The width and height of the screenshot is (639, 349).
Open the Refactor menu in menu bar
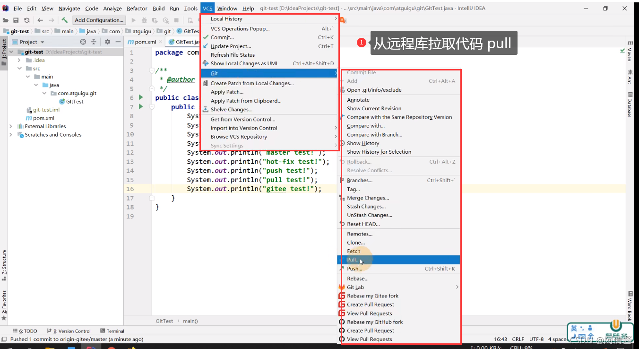click(x=137, y=9)
